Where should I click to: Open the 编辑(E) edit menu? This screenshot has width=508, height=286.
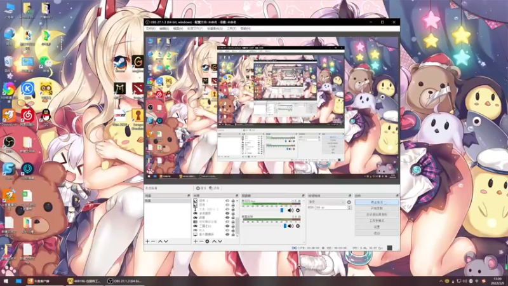[164, 29]
